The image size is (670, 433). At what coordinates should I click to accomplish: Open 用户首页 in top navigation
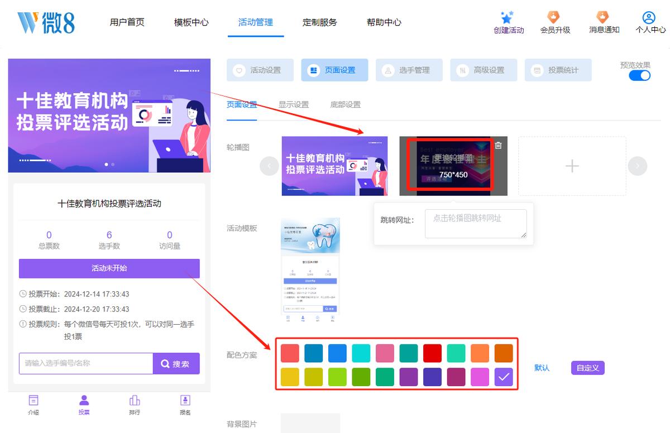coord(127,22)
